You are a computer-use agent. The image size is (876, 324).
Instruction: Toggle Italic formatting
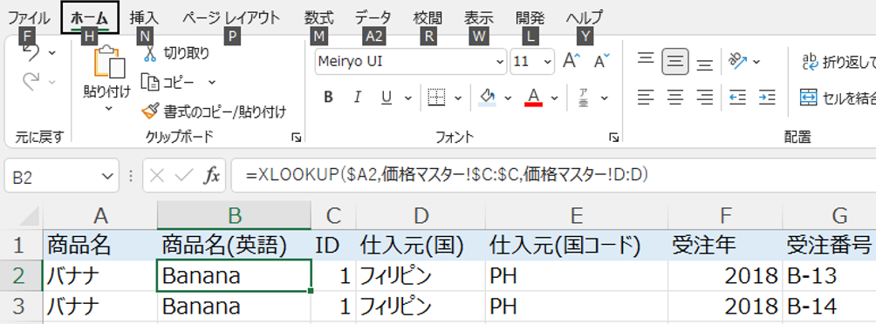358,98
